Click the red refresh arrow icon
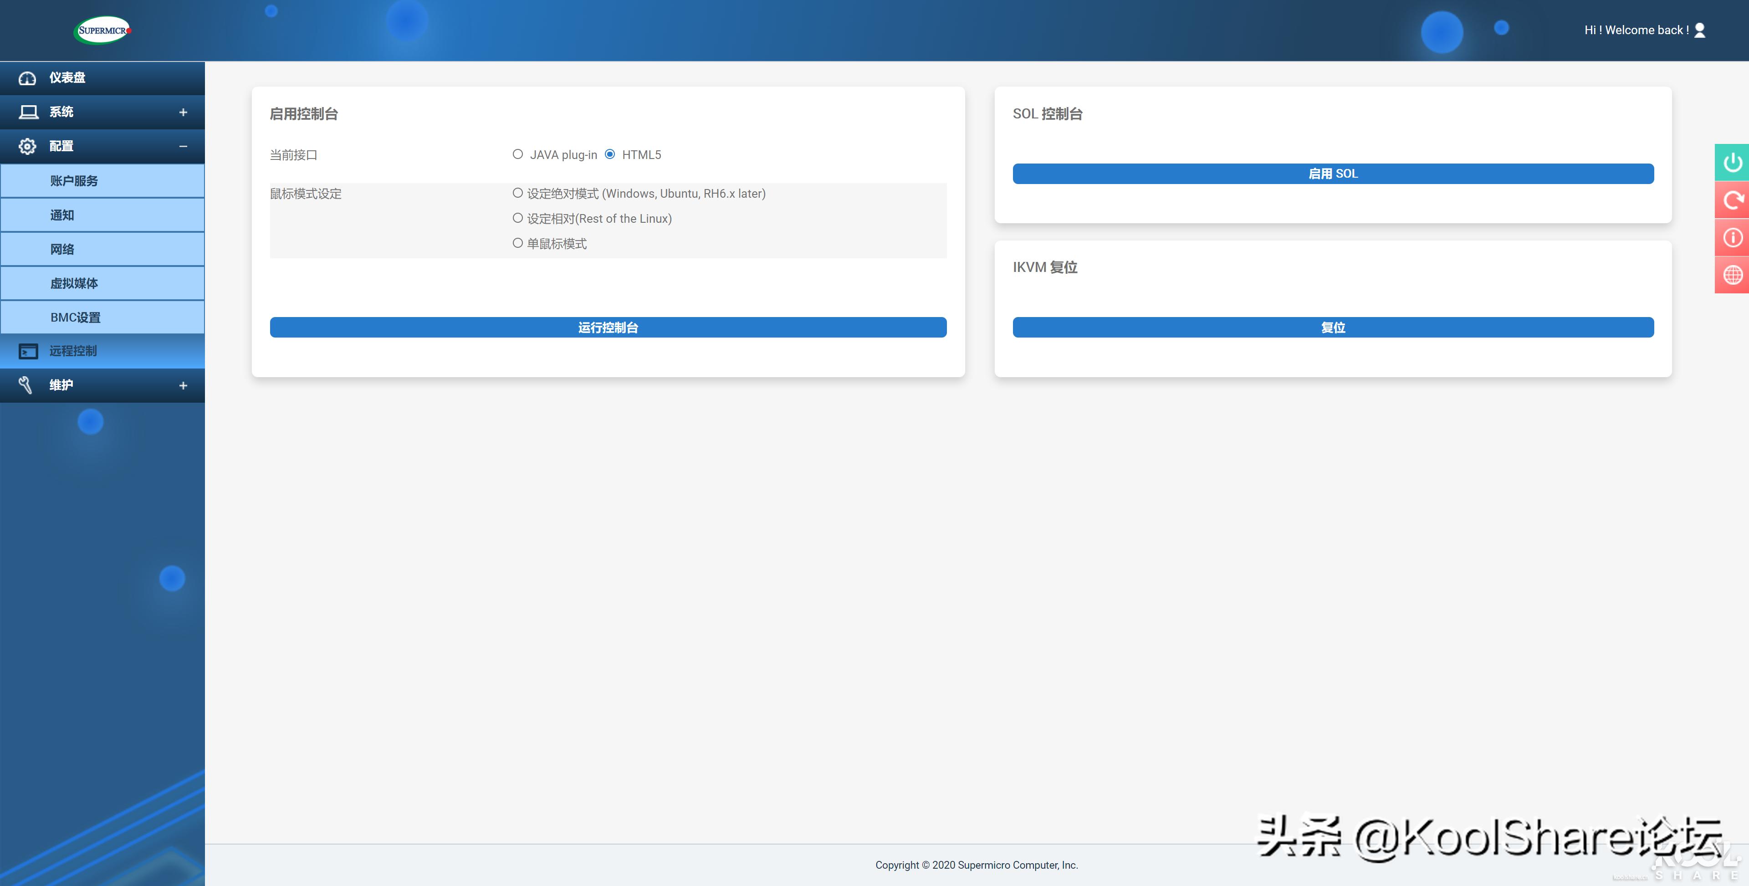The height and width of the screenshot is (886, 1749). tap(1732, 200)
